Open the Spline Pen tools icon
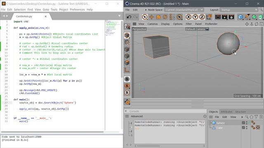The width and height of the screenshot is (264, 148). click(247, 17)
